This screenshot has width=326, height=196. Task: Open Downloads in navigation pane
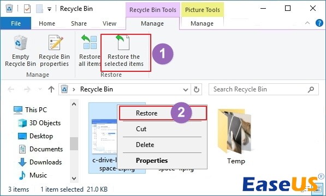coord(40,162)
